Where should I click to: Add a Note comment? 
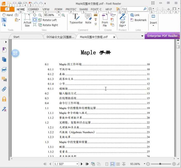[88, 19]
